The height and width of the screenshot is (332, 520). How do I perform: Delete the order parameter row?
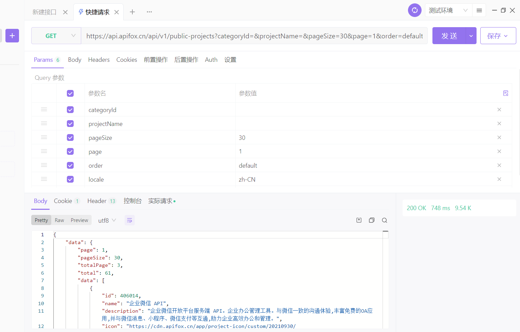(x=499, y=165)
